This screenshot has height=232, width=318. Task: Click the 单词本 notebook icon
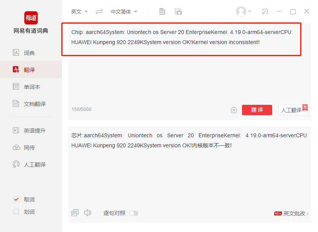16,87
